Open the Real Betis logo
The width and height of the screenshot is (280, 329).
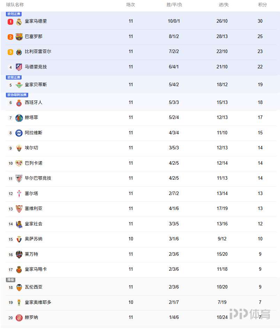(19, 85)
